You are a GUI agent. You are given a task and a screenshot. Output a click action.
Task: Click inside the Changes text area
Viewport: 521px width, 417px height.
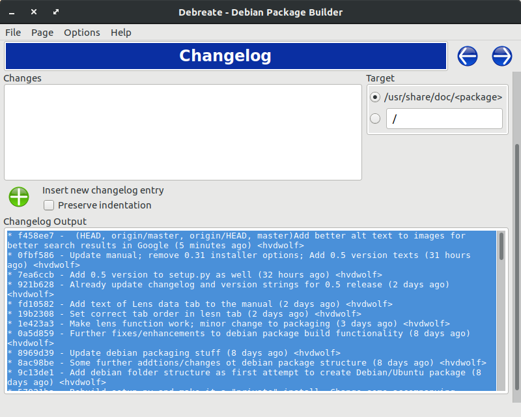183,132
